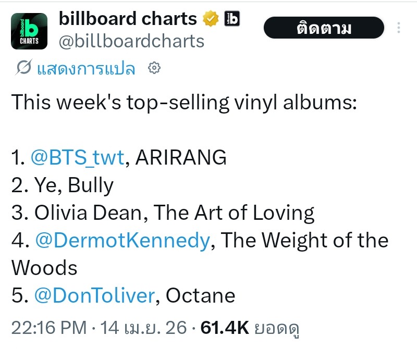Click the "Ye, Bully" line
417x349 pixels.
[63, 185]
